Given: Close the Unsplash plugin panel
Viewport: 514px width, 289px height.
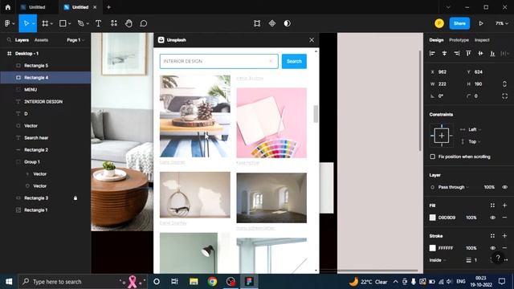Looking at the screenshot, I should click(x=312, y=40).
